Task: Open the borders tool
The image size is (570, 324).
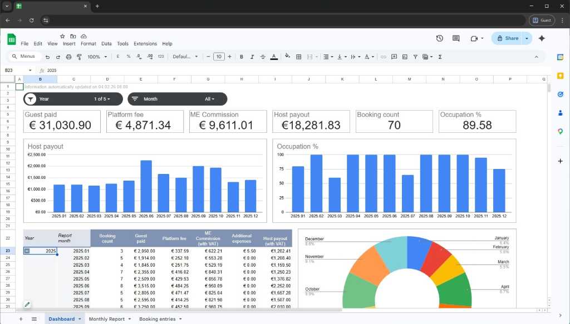Action: click(299, 57)
